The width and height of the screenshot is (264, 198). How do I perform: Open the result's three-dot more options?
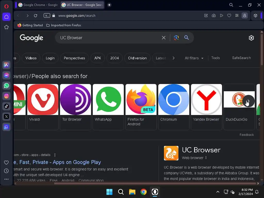(x=55, y=155)
